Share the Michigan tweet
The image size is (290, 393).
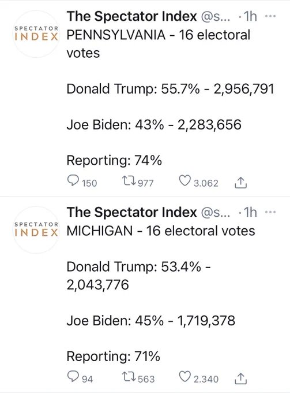[x=241, y=379]
